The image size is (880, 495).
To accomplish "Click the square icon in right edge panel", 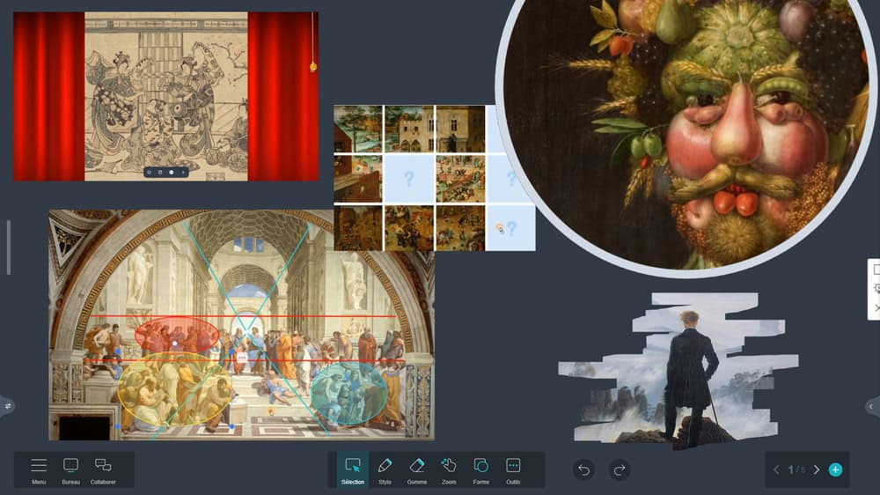I will [876, 270].
